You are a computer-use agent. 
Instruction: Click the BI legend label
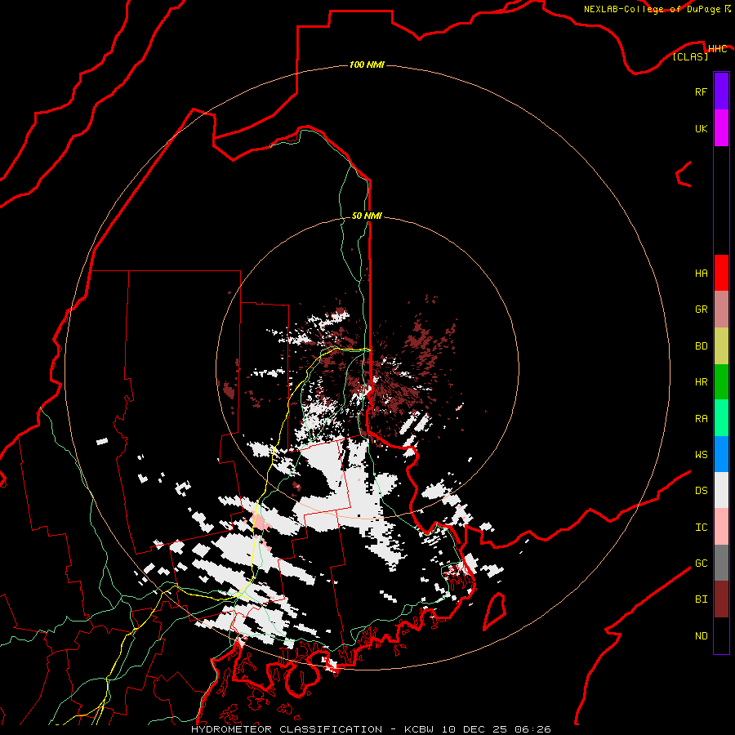[701, 599]
